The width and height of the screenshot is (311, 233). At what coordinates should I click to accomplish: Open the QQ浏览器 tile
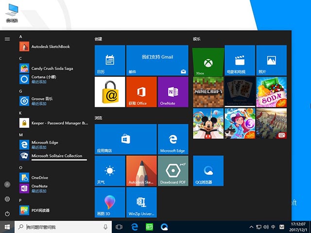point(208,171)
